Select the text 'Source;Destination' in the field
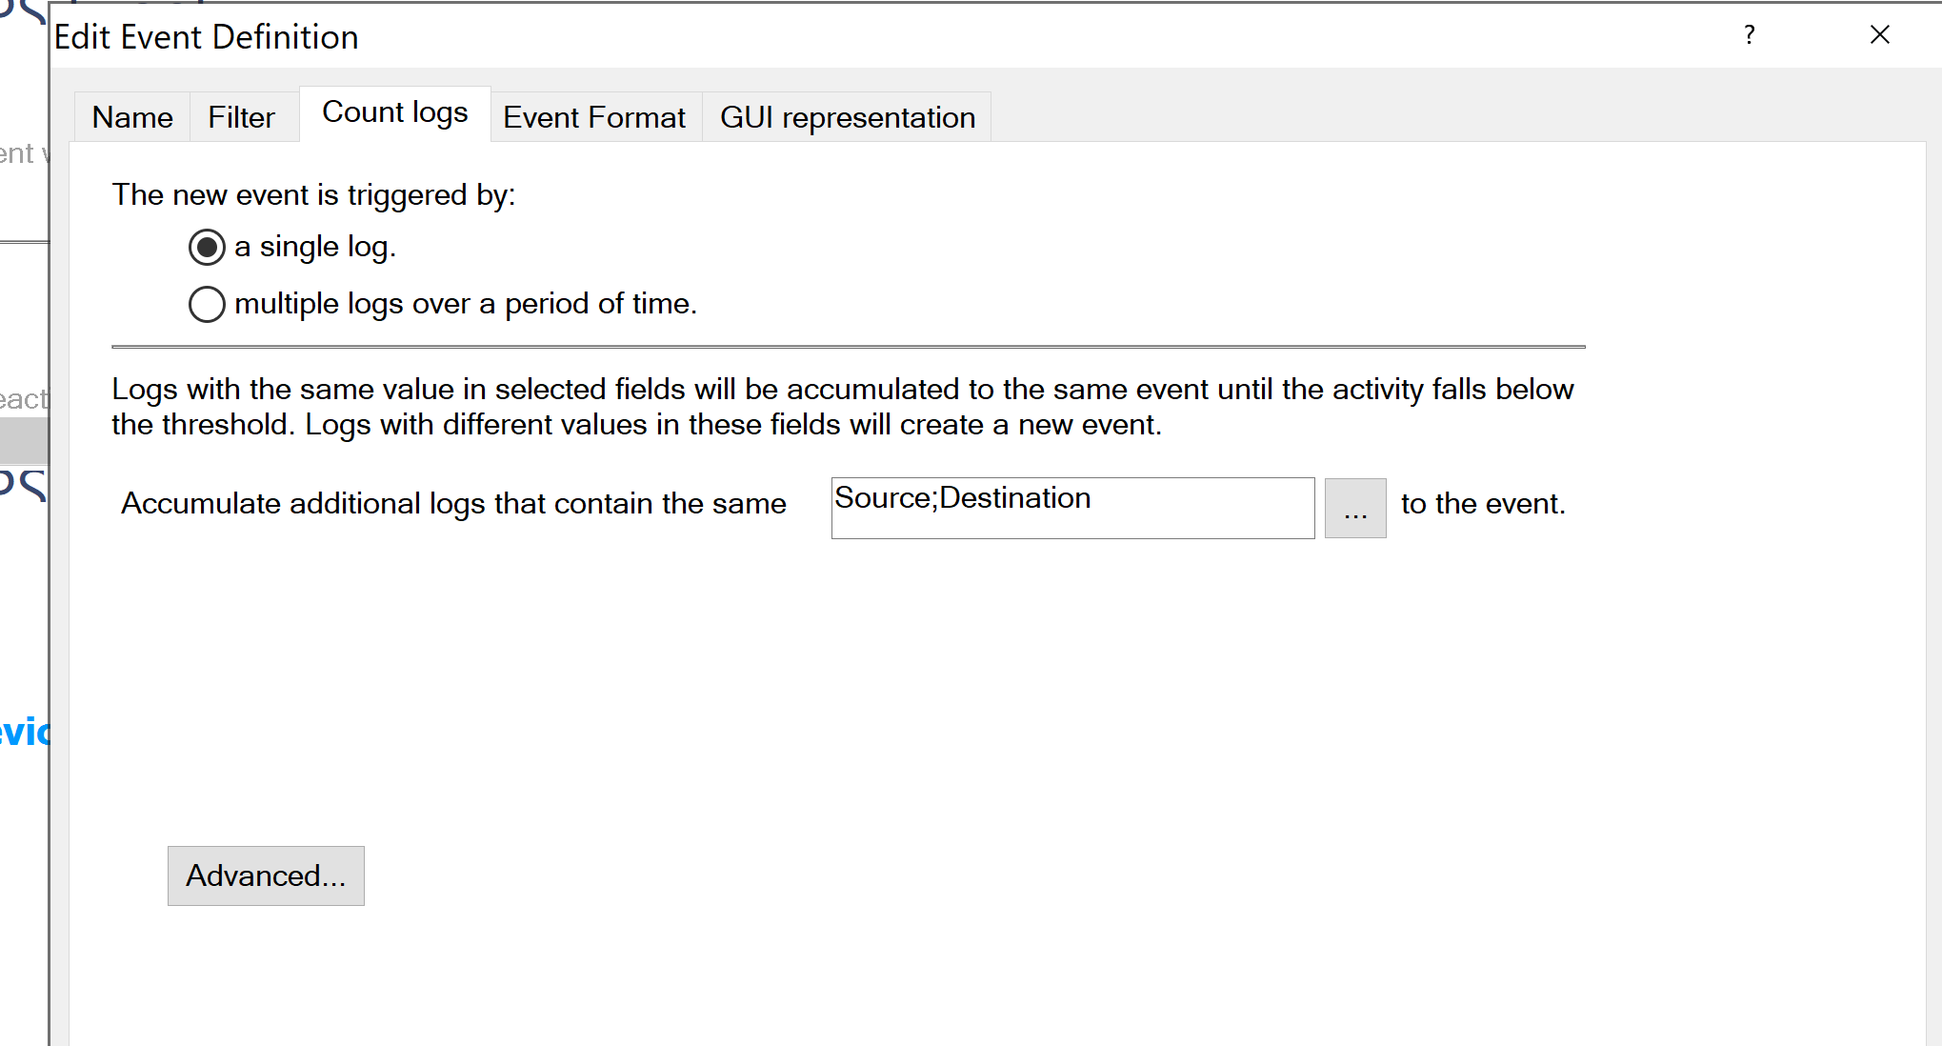1942x1046 pixels. click(962, 497)
